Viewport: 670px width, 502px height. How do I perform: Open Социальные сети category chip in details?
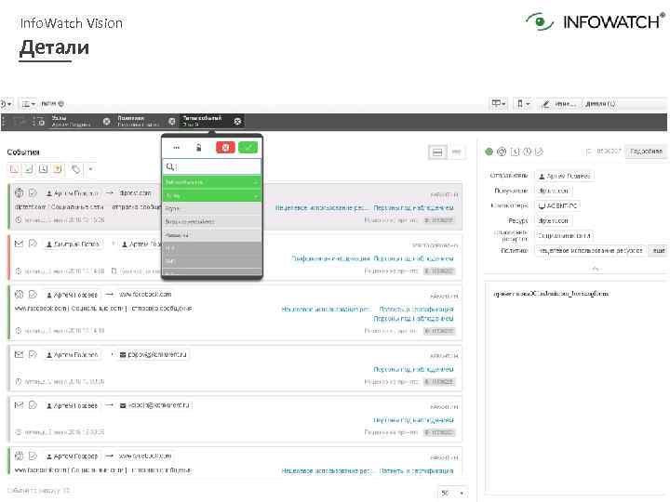tap(564, 235)
